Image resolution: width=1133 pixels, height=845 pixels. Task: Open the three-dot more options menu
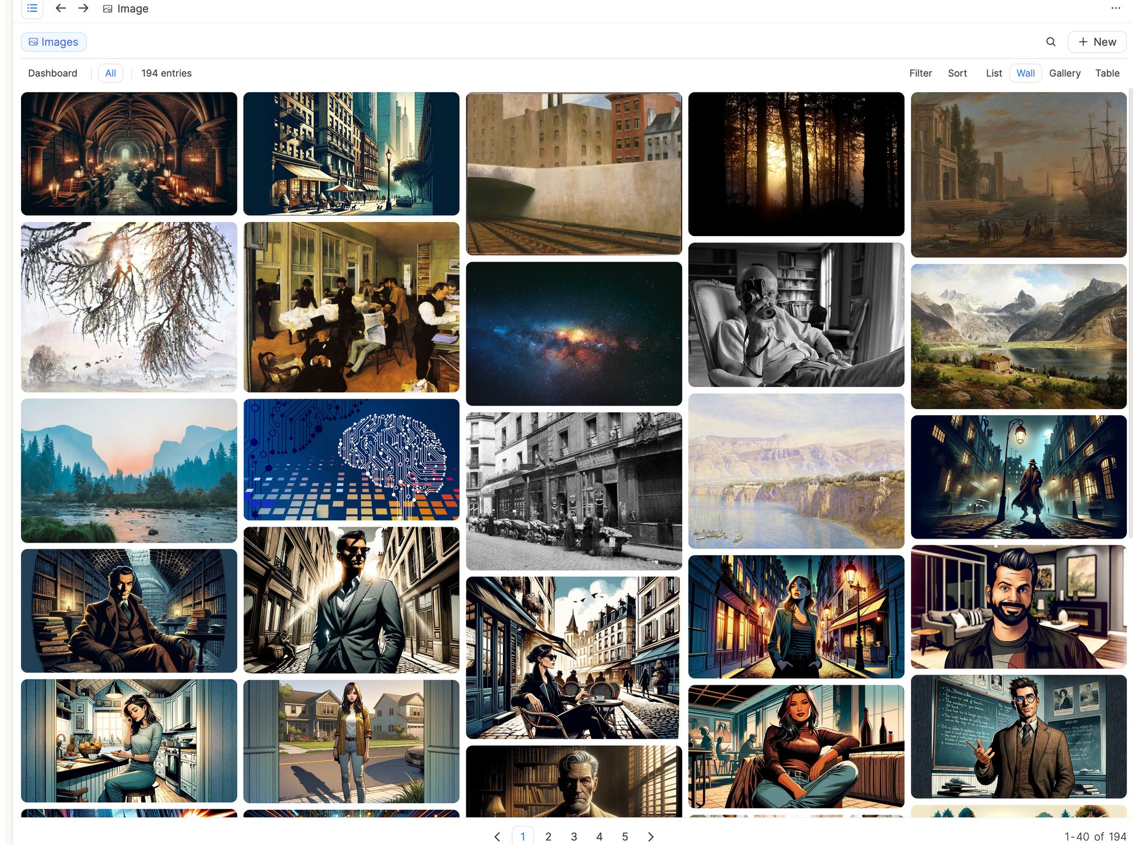pyautogui.click(x=1115, y=8)
